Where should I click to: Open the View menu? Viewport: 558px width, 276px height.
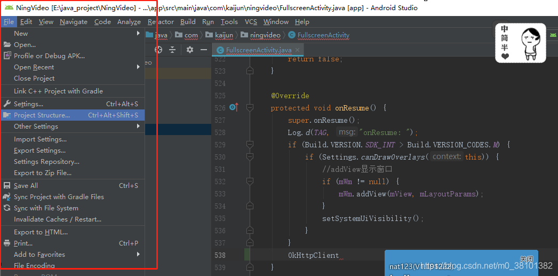click(x=46, y=22)
